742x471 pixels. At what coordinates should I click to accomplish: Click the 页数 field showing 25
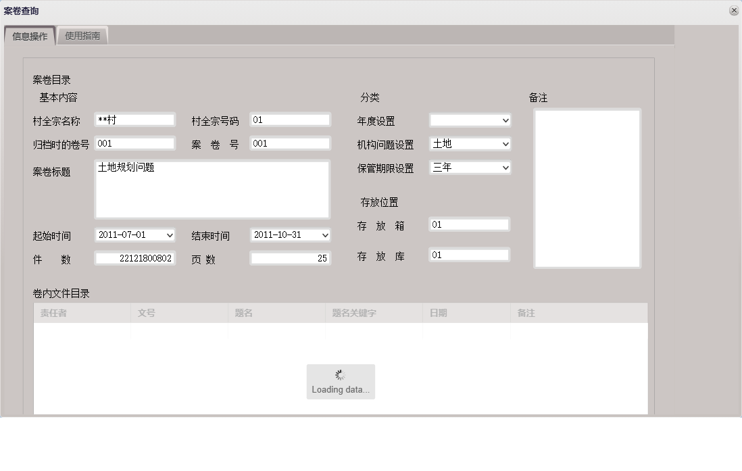point(289,258)
